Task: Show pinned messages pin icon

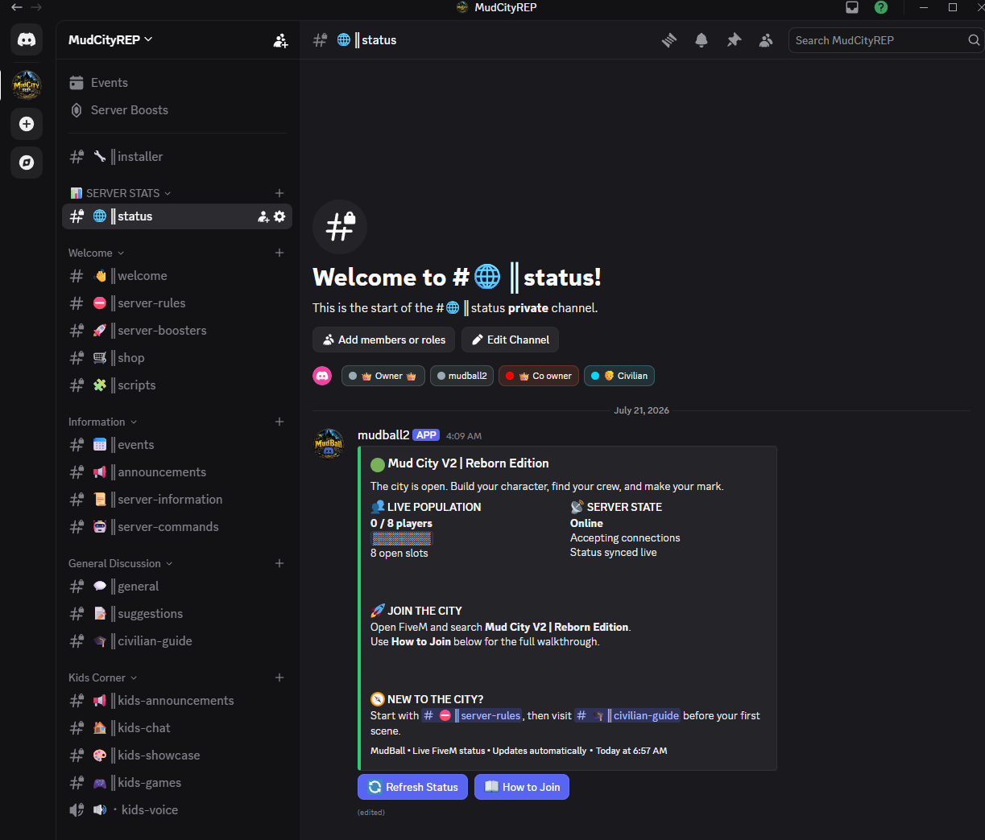Action: click(734, 40)
